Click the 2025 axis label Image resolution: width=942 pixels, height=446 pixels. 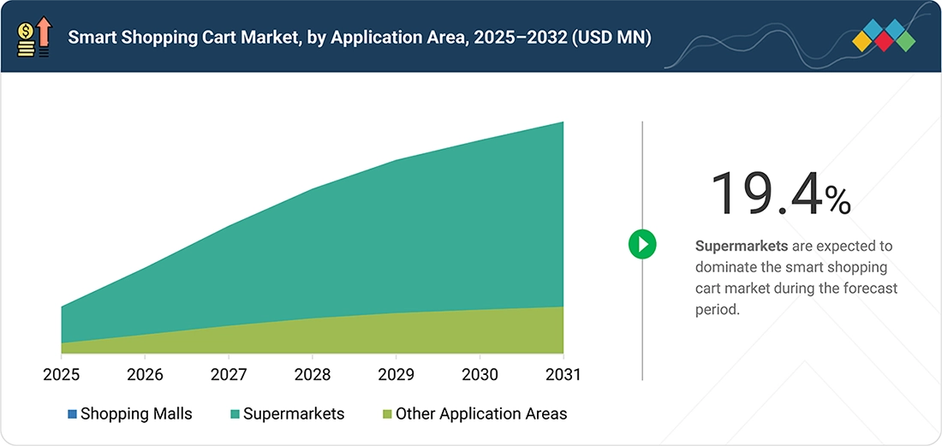(62, 375)
